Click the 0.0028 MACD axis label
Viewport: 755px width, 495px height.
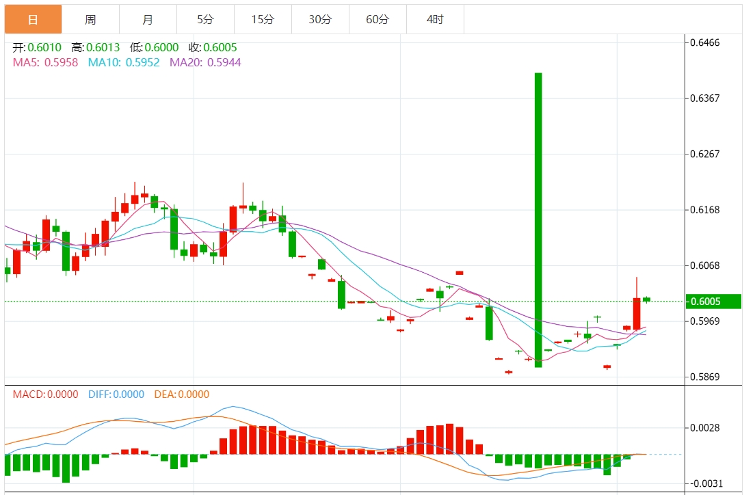705,428
